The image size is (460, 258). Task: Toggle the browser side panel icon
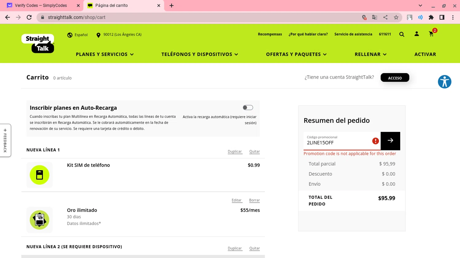[x=442, y=17]
